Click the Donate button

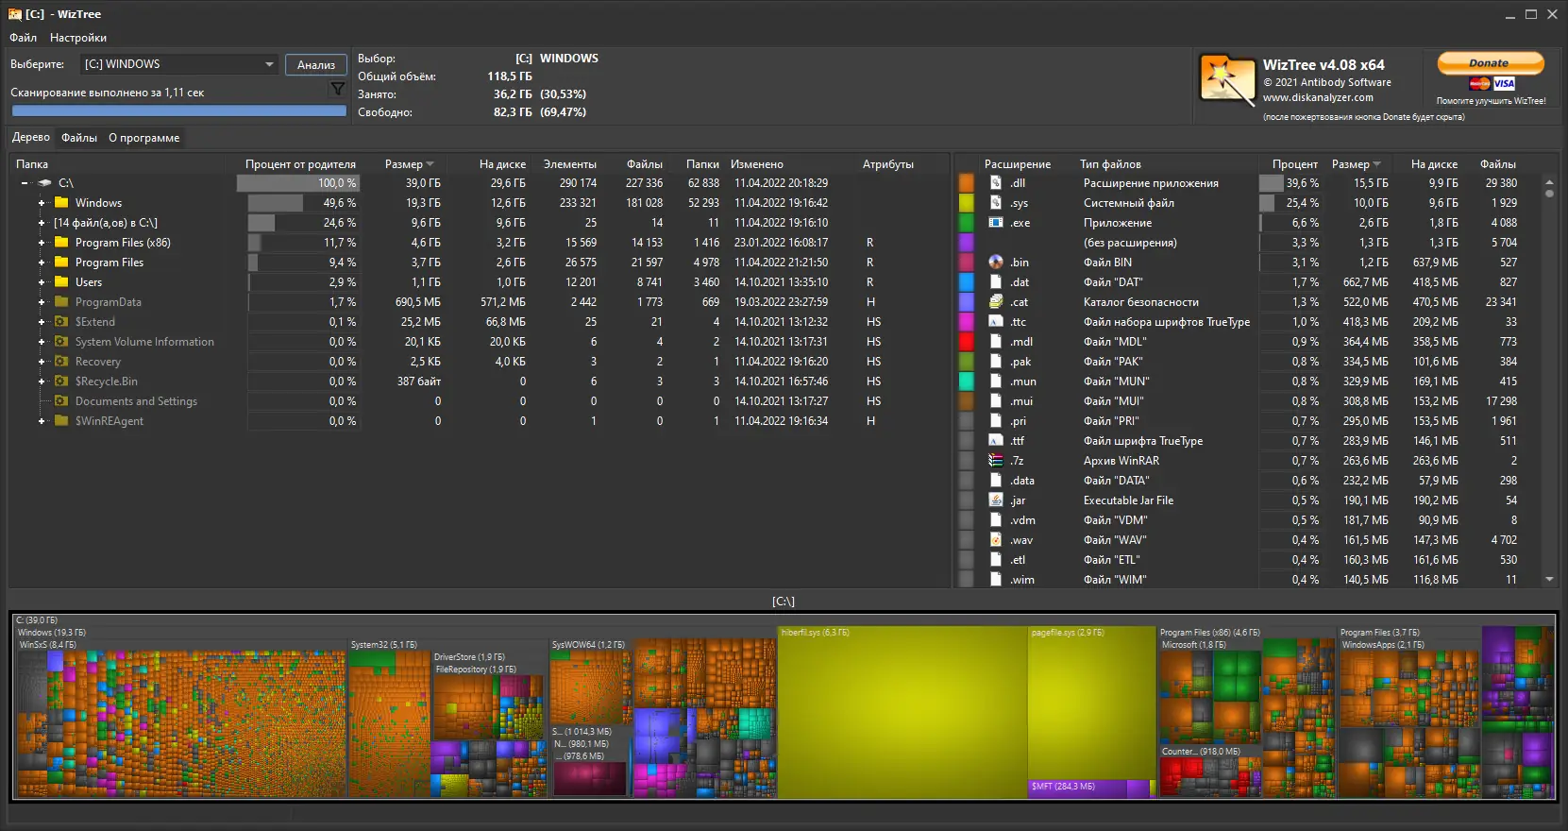click(x=1490, y=63)
